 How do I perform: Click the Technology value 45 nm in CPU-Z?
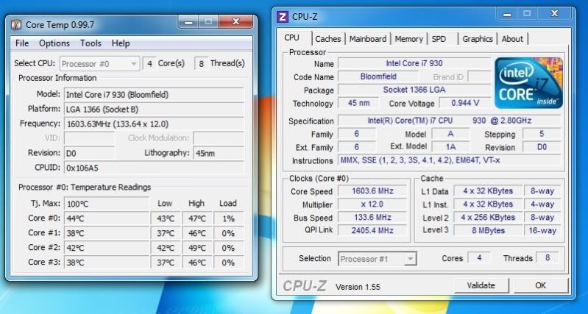point(358,103)
